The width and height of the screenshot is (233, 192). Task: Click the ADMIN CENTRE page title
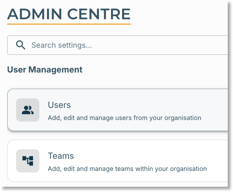69,14
